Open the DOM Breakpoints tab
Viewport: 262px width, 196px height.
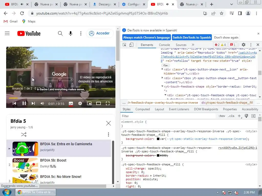(206, 109)
